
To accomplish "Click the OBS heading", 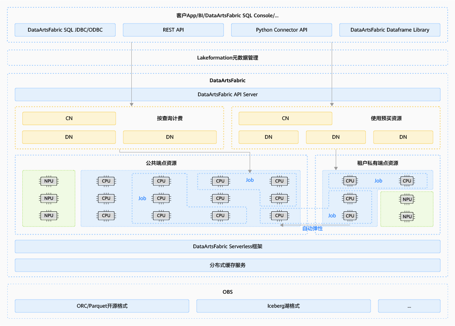I will [x=227, y=292].
